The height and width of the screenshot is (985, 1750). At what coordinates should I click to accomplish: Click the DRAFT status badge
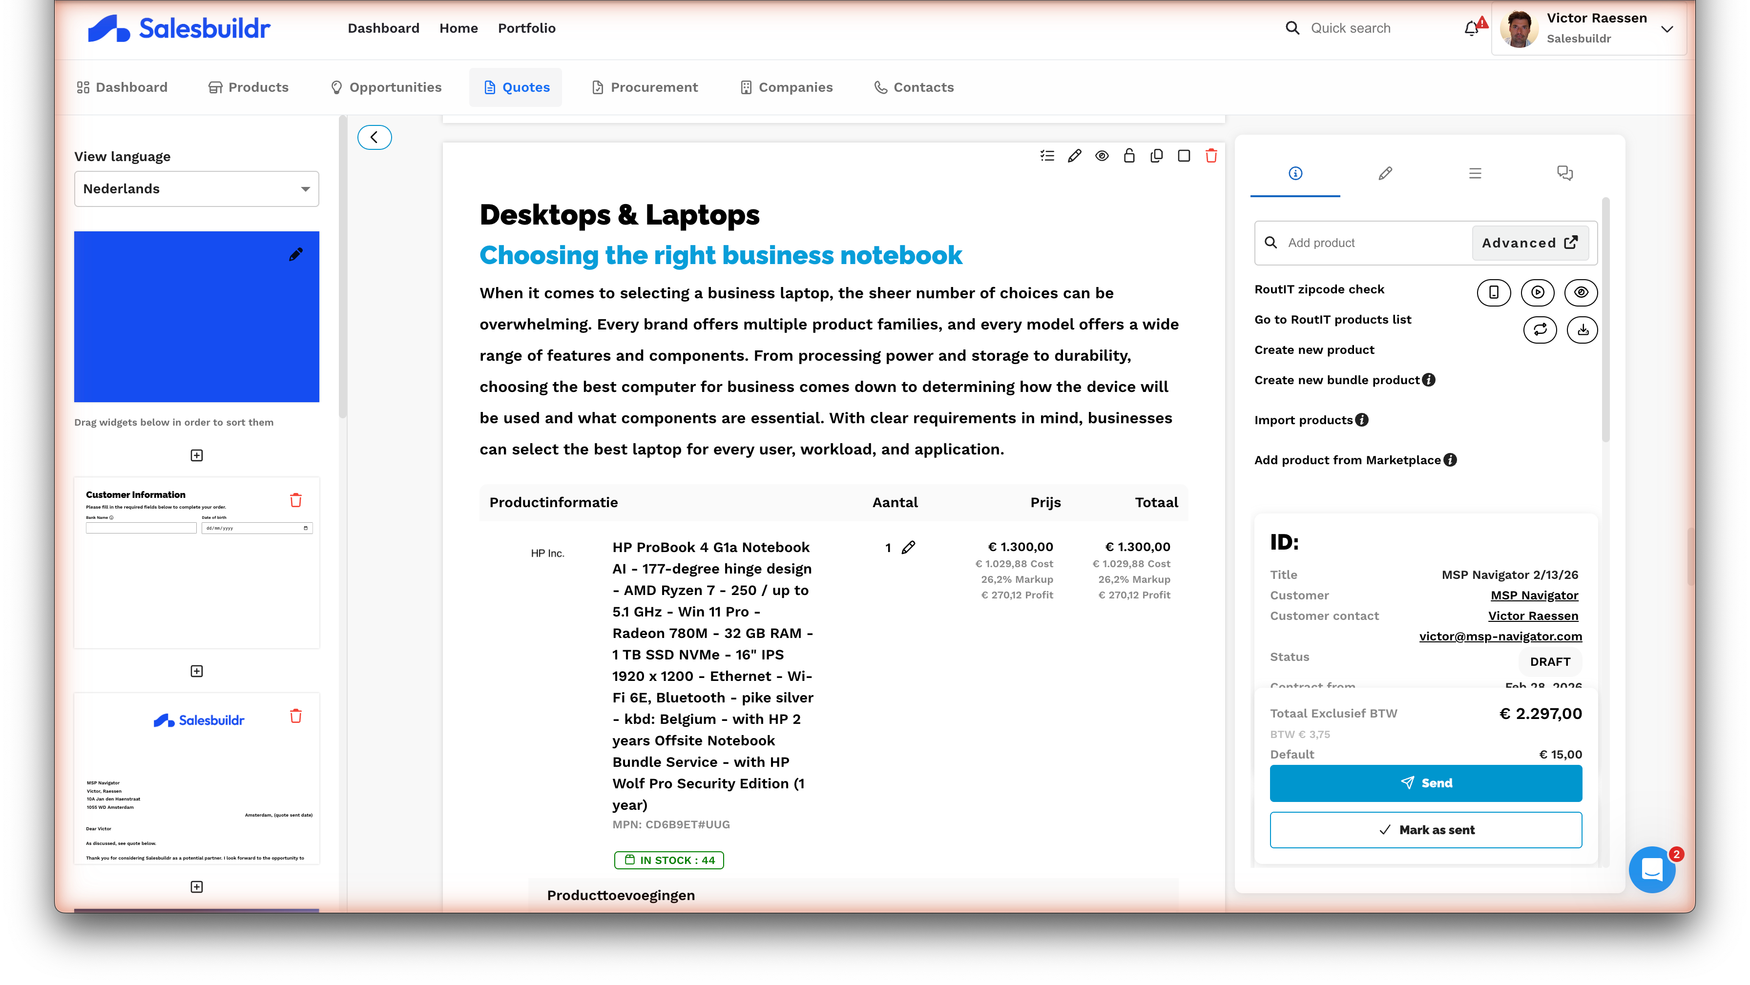tap(1550, 662)
